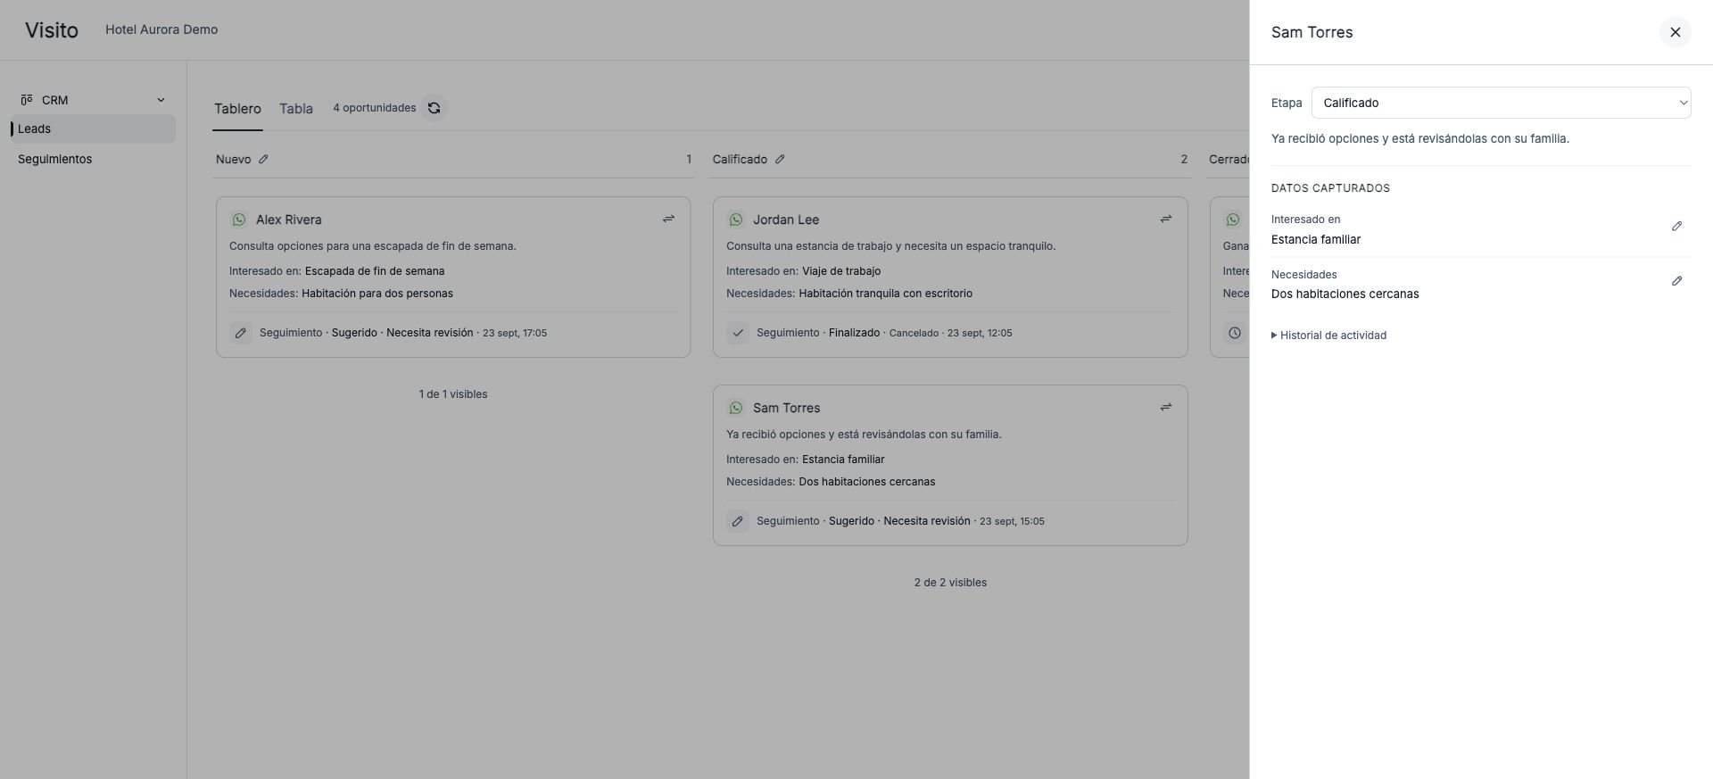This screenshot has height=779, width=1713.
Task: Move Jordan Lee card with swap icon
Action: click(x=1165, y=219)
